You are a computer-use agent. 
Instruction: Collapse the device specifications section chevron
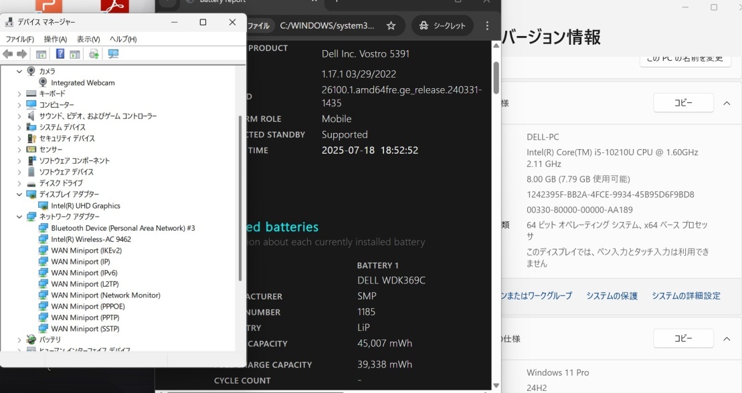pos(727,104)
